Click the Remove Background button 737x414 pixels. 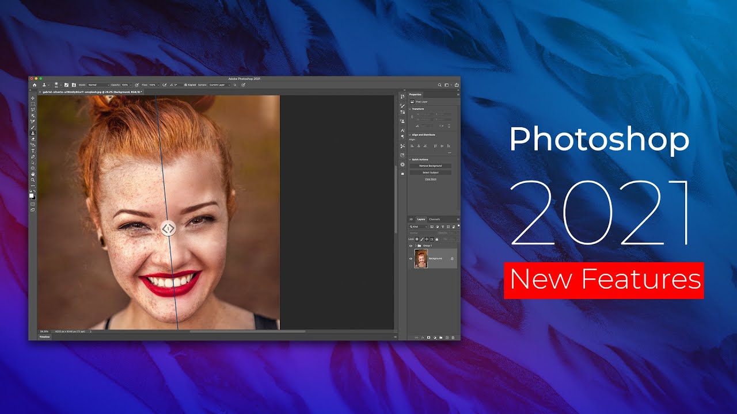[x=431, y=166]
